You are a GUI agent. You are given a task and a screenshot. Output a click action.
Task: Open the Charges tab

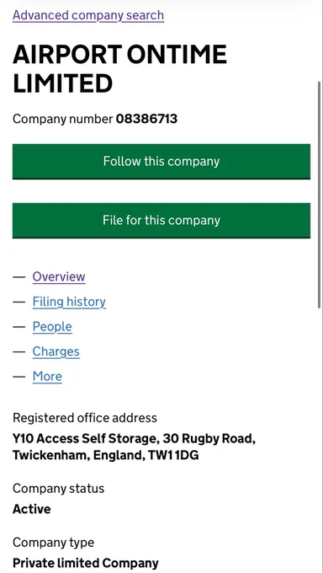pos(56,351)
